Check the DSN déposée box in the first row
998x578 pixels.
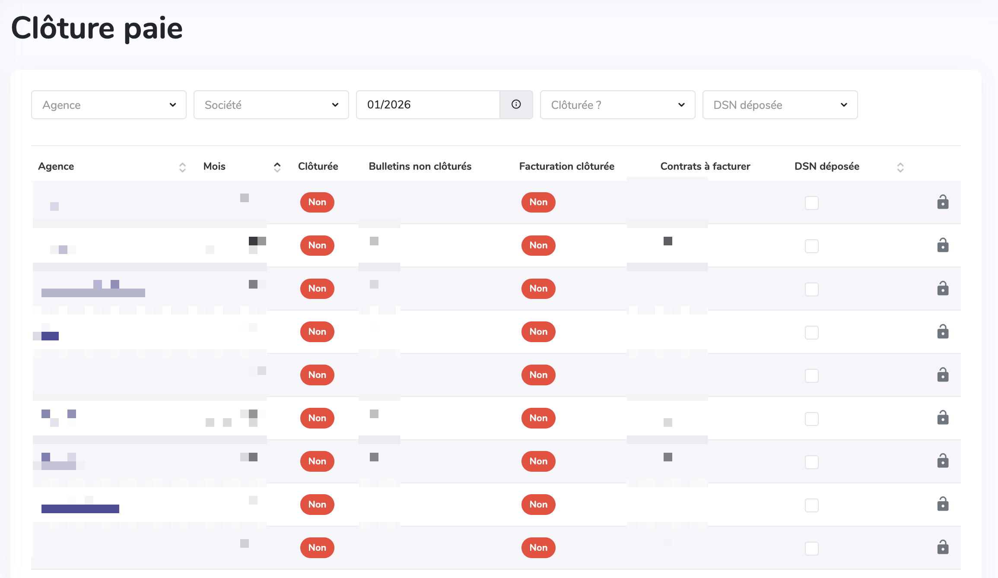tap(811, 203)
